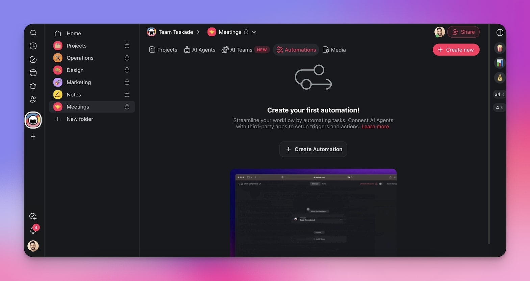Click the lock icon beside Meetings header
This screenshot has height=281, width=530.
pyautogui.click(x=246, y=32)
